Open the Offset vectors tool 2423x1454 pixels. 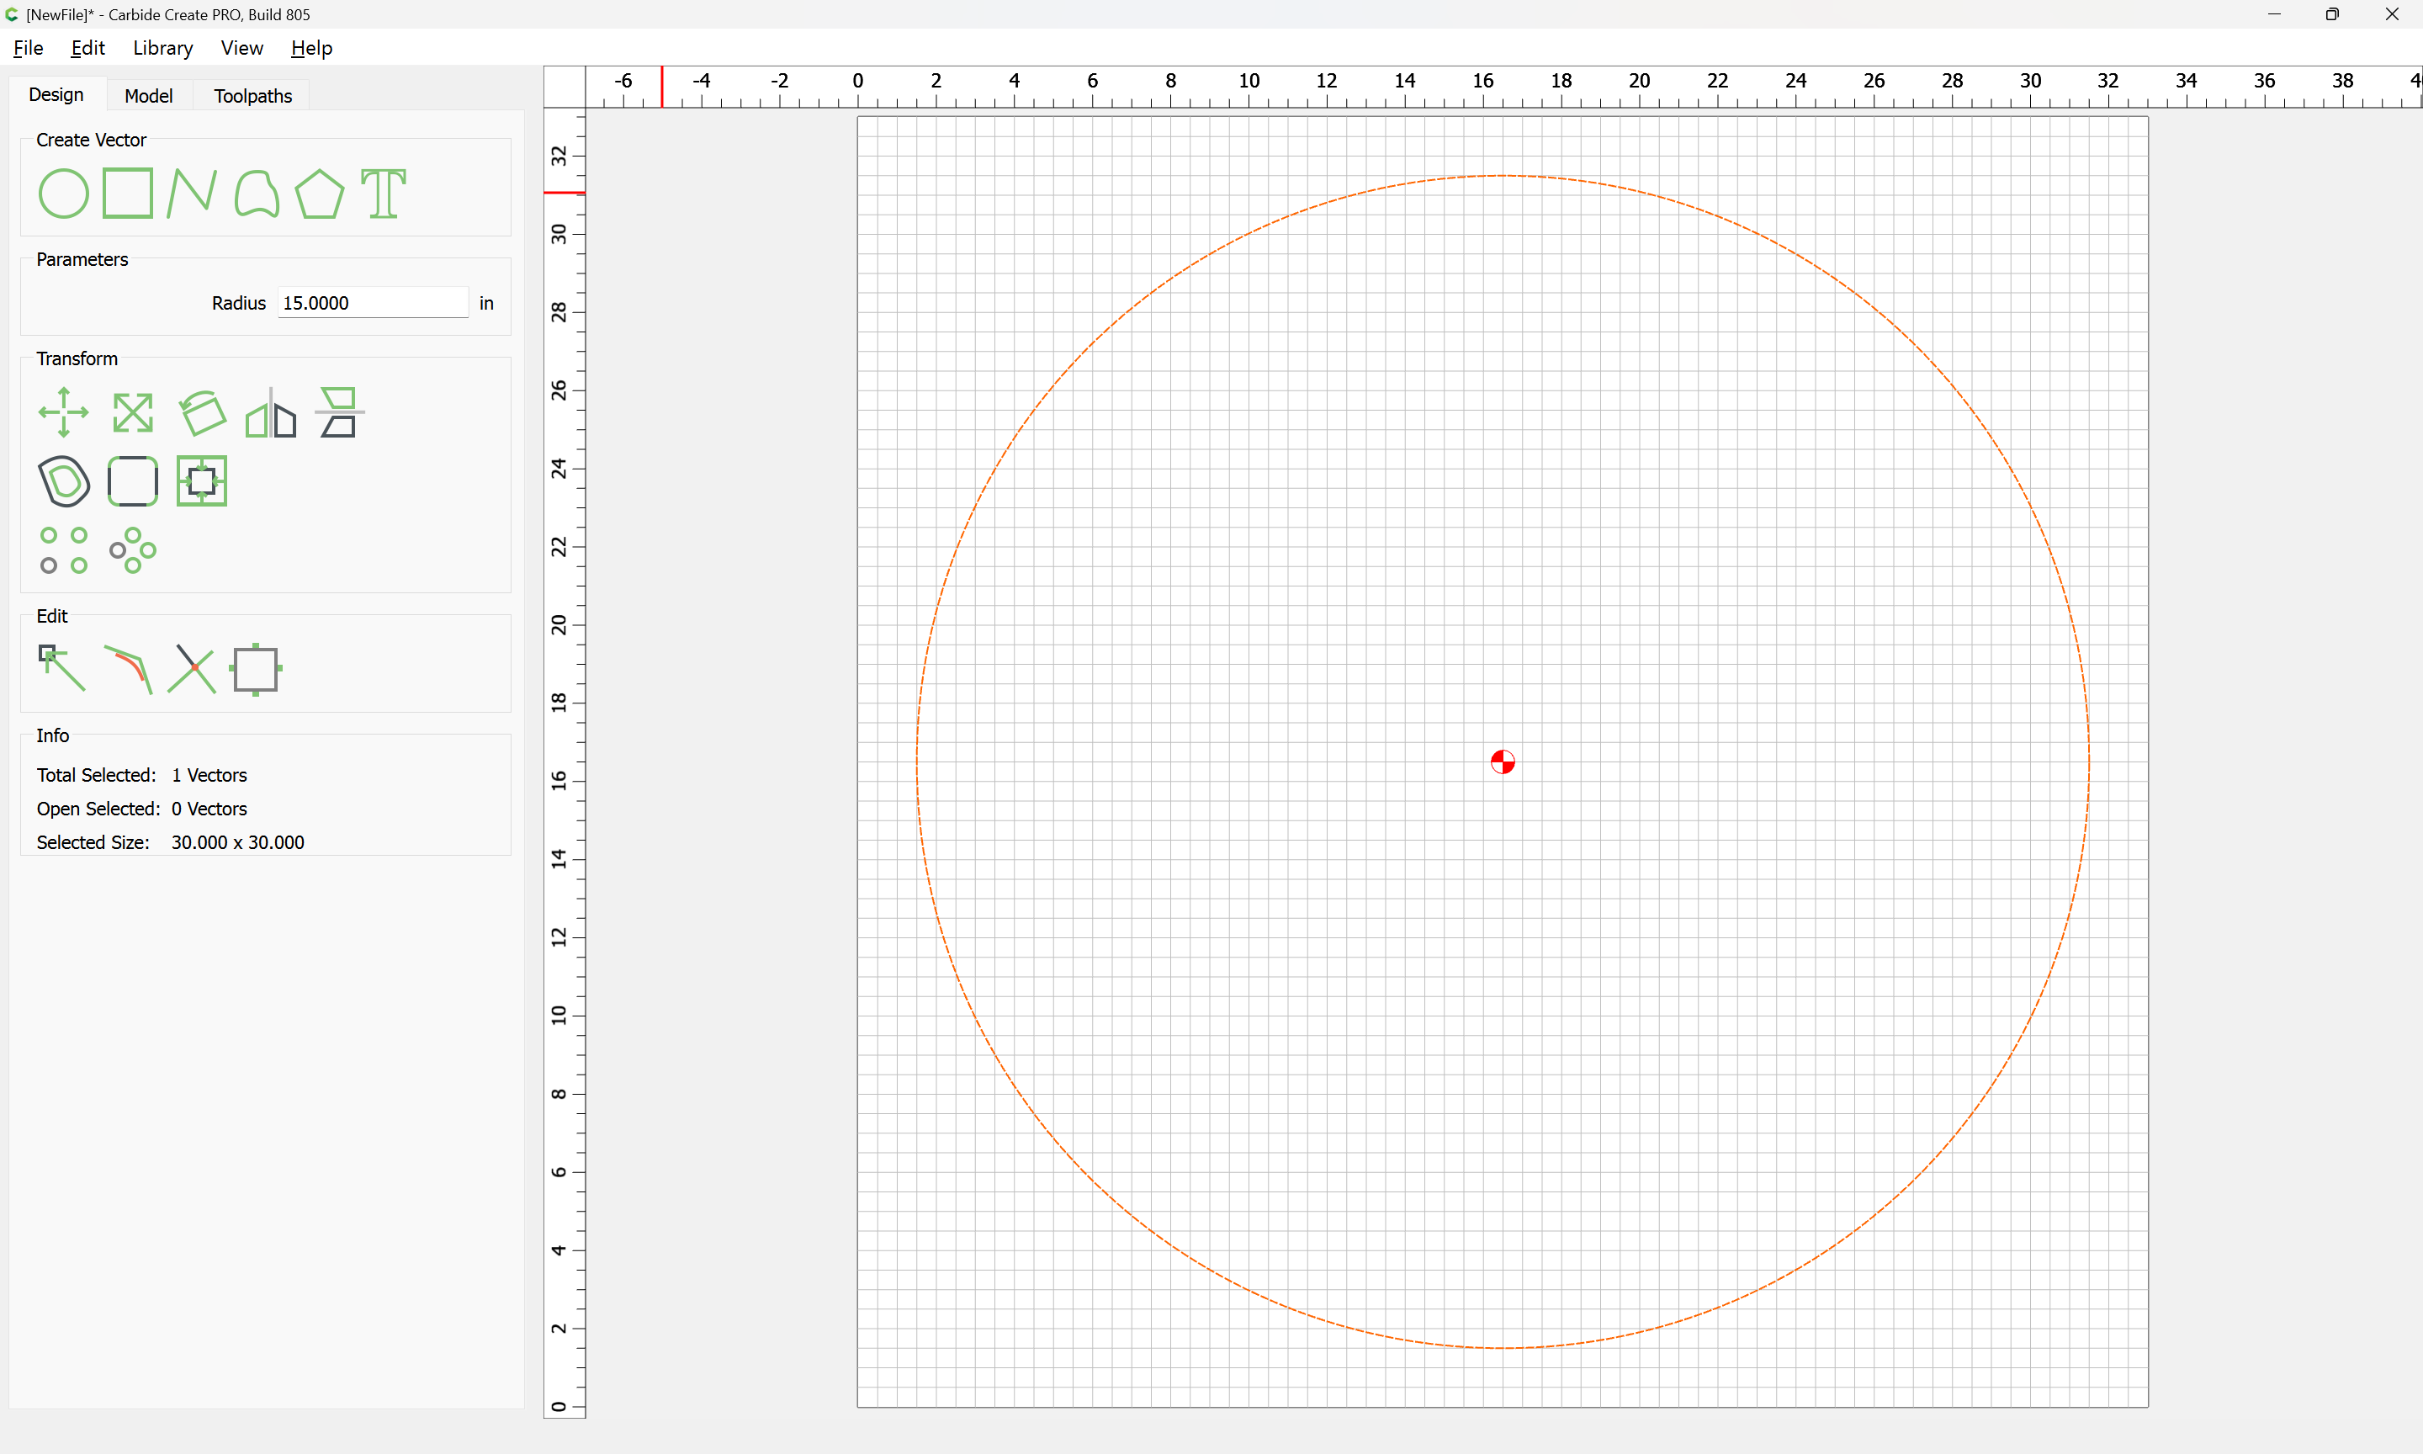point(64,481)
